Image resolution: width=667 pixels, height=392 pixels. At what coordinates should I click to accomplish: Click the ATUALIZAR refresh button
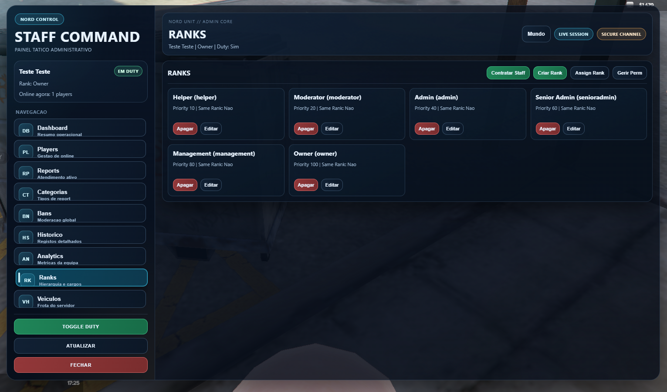coord(81,346)
